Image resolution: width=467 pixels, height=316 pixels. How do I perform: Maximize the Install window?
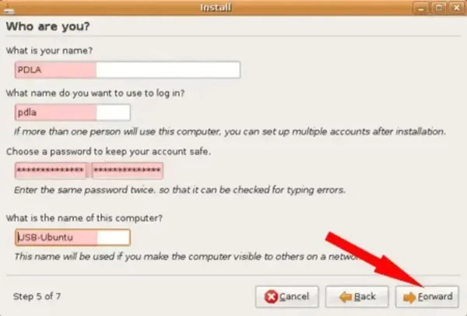click(x=438, y=8)
